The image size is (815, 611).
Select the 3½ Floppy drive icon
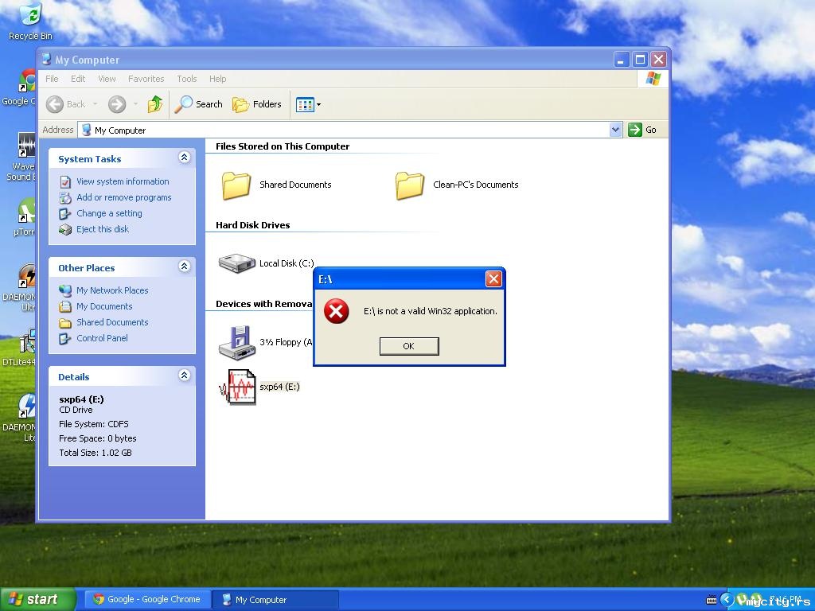tap(237, 342)
